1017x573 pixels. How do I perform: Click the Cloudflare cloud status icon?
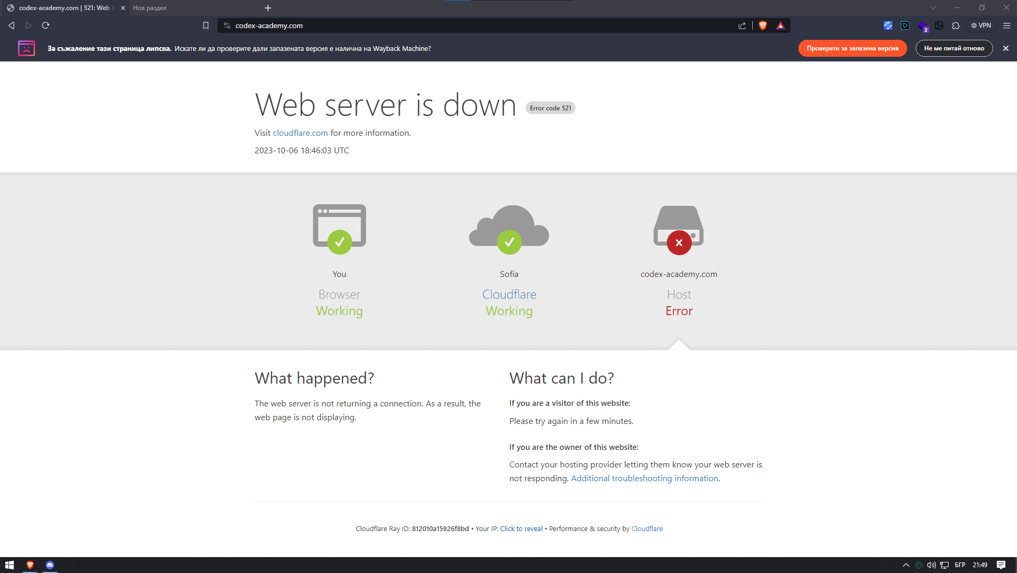click(x=509, y=229)
